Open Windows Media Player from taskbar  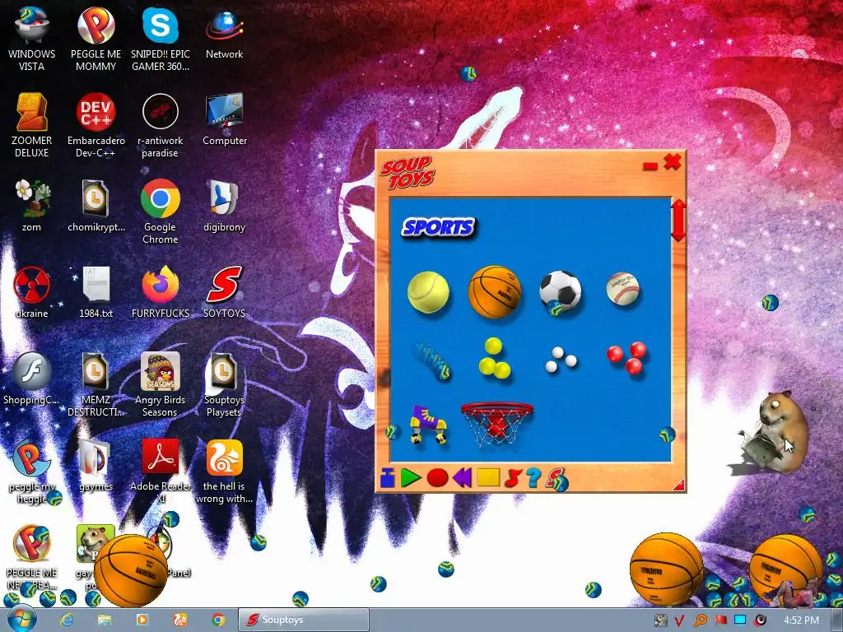tap(142, 620)
